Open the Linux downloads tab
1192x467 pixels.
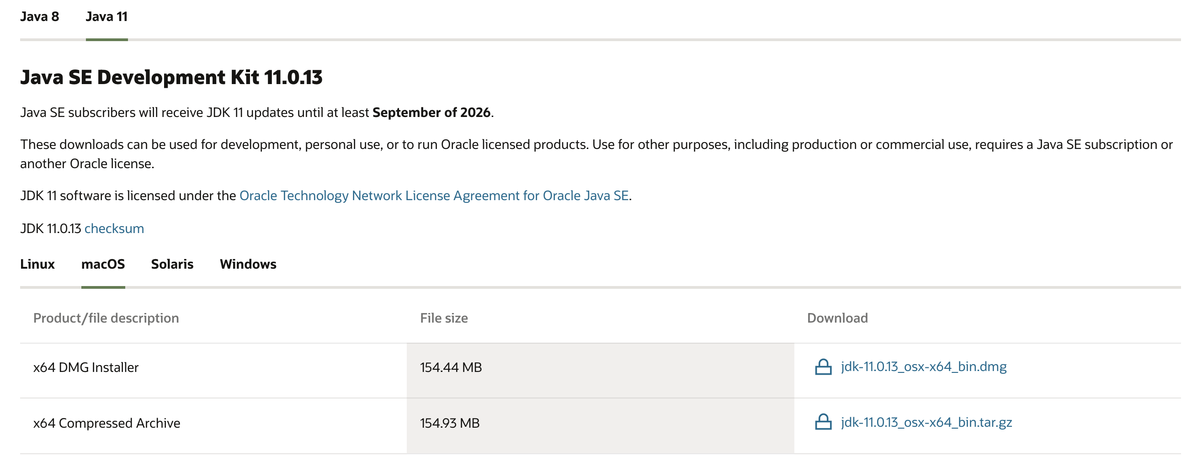pyautogui.click(x=37, y=264)
